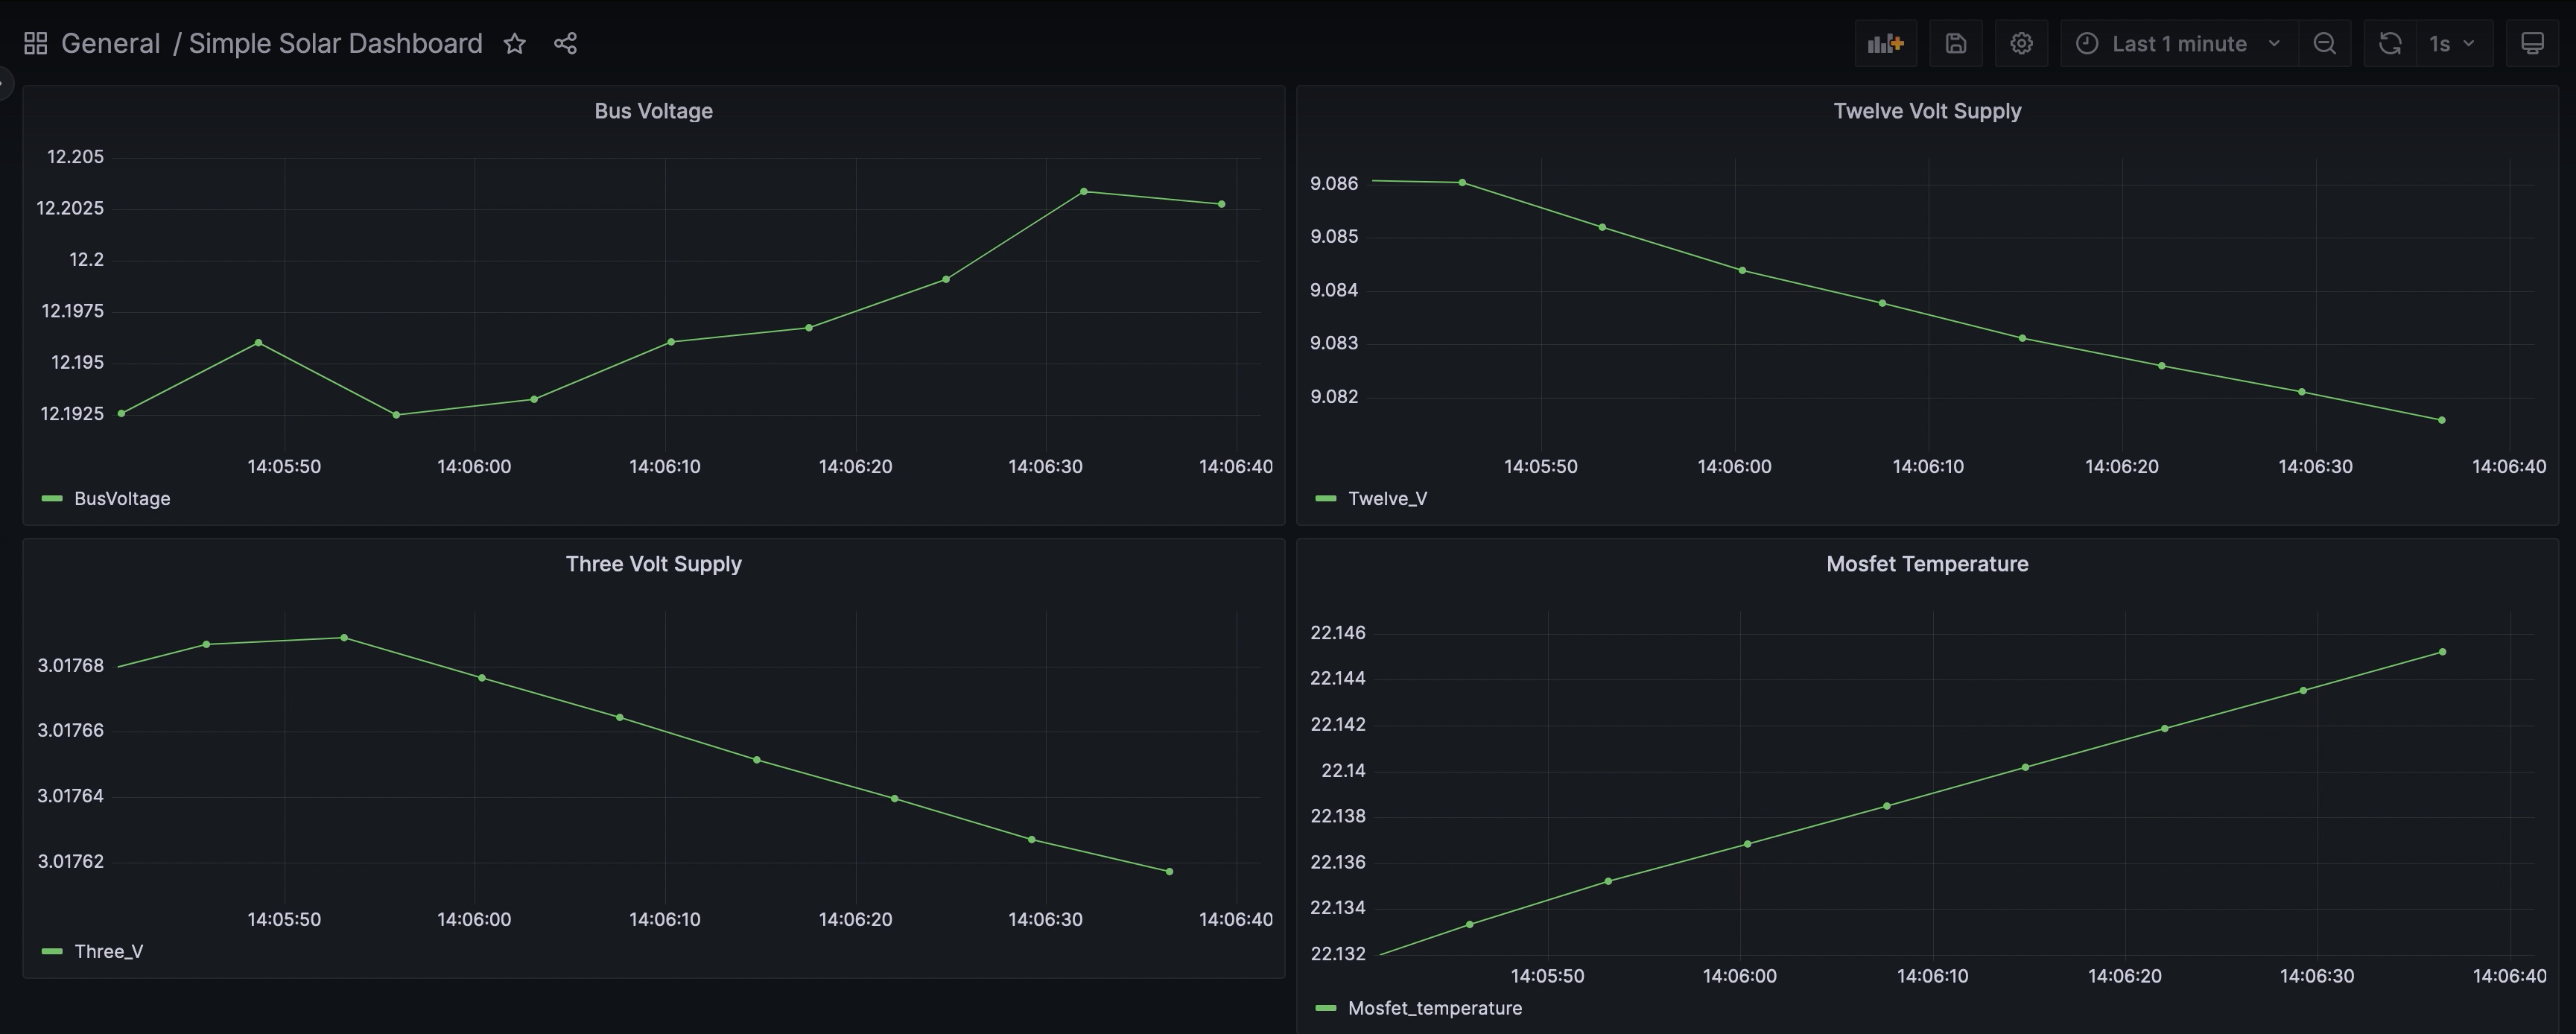Screen dimensions: 2576x1034
Task: Change Mosfet_temperature legend color swatch
Action: [x=1326, y=1008]
